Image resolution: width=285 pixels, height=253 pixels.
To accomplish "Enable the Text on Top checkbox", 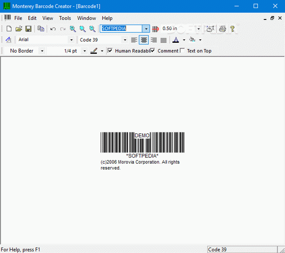I will coord(182,50).
